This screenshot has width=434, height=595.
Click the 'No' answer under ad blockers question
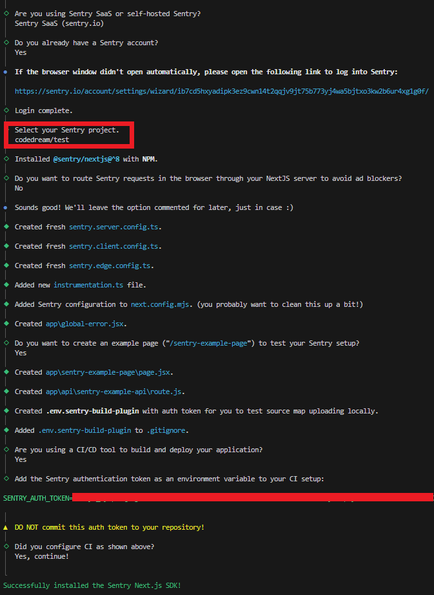point(19,188)
